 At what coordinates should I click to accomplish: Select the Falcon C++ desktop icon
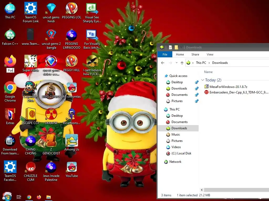(10, 37)
